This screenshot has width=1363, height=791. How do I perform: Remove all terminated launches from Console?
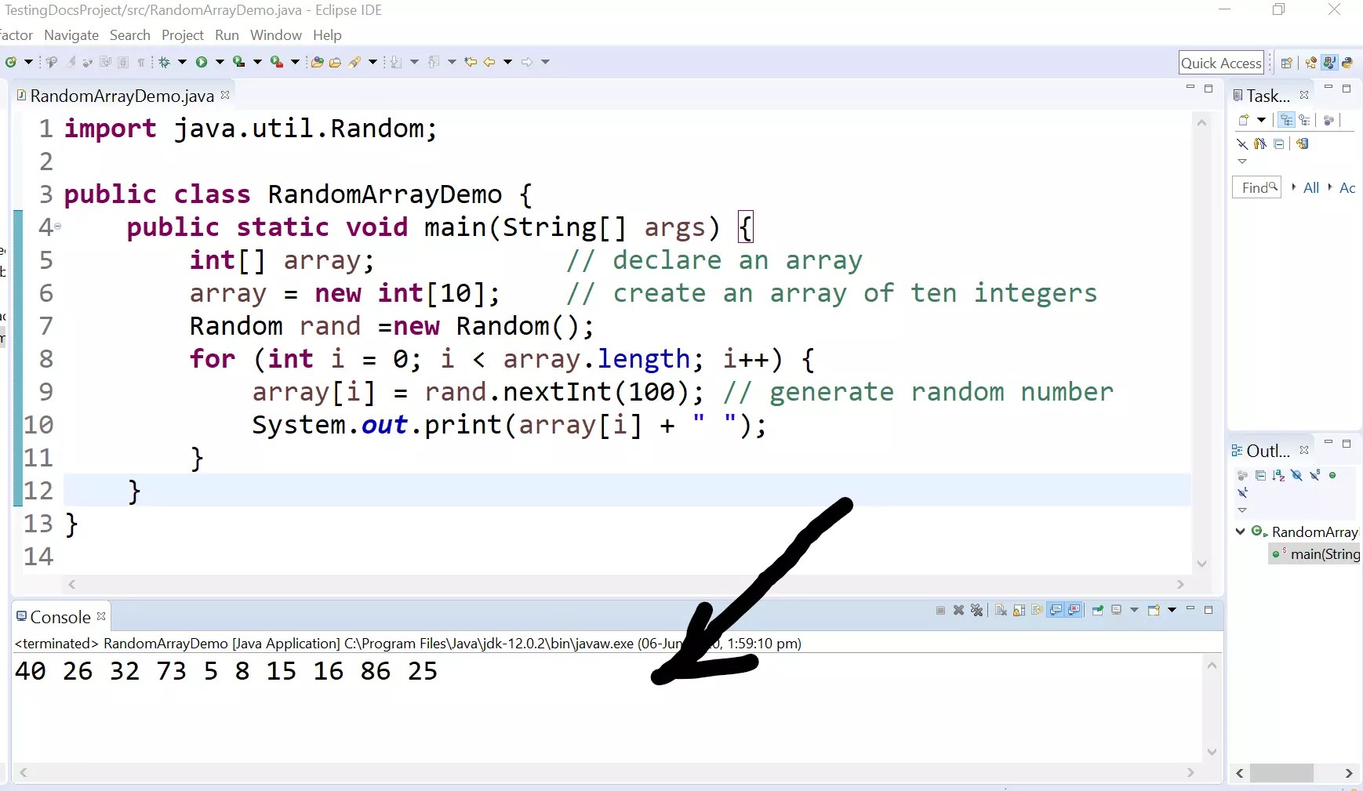[x=978, y=611]
